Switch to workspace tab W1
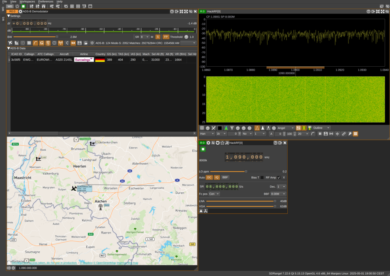 coord(3,19)
